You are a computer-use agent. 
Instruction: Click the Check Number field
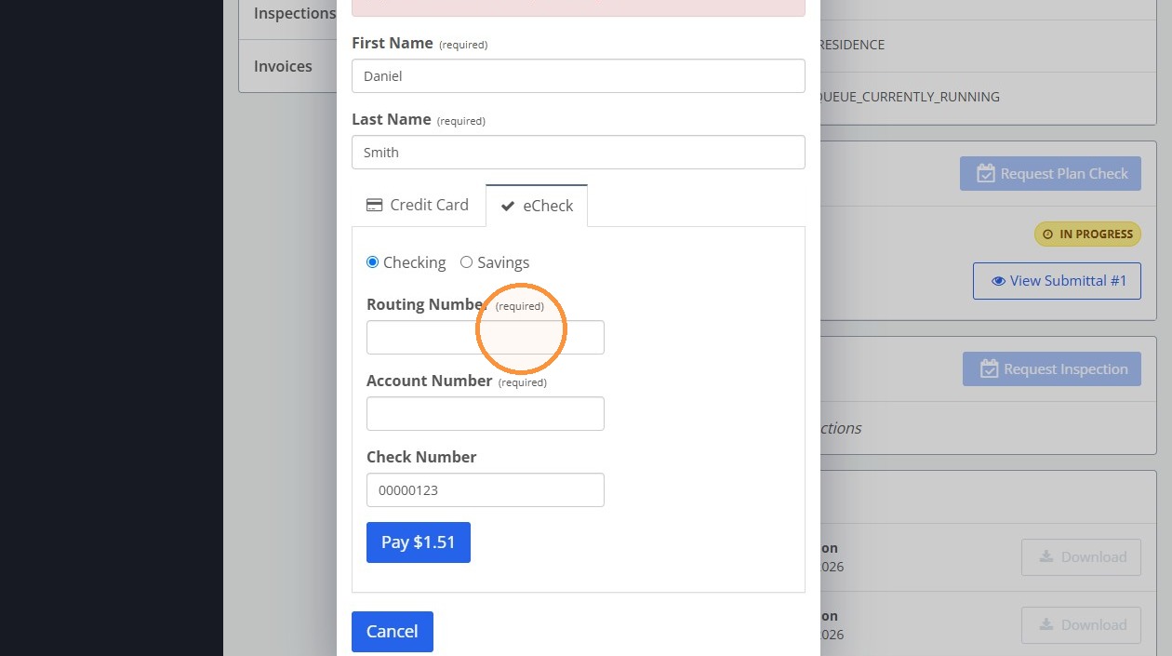tap(486, 490)
